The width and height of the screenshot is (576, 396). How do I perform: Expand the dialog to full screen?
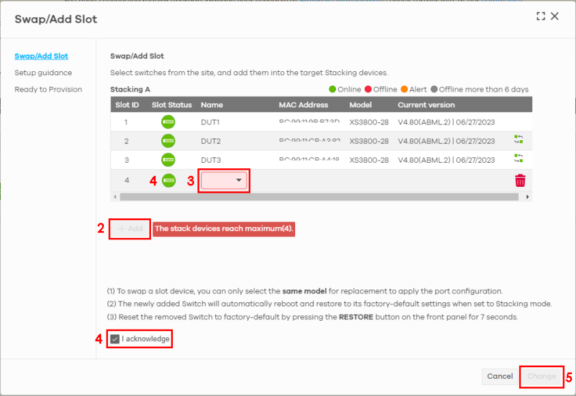(540, 16)
